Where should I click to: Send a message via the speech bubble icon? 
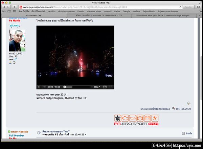14,63
